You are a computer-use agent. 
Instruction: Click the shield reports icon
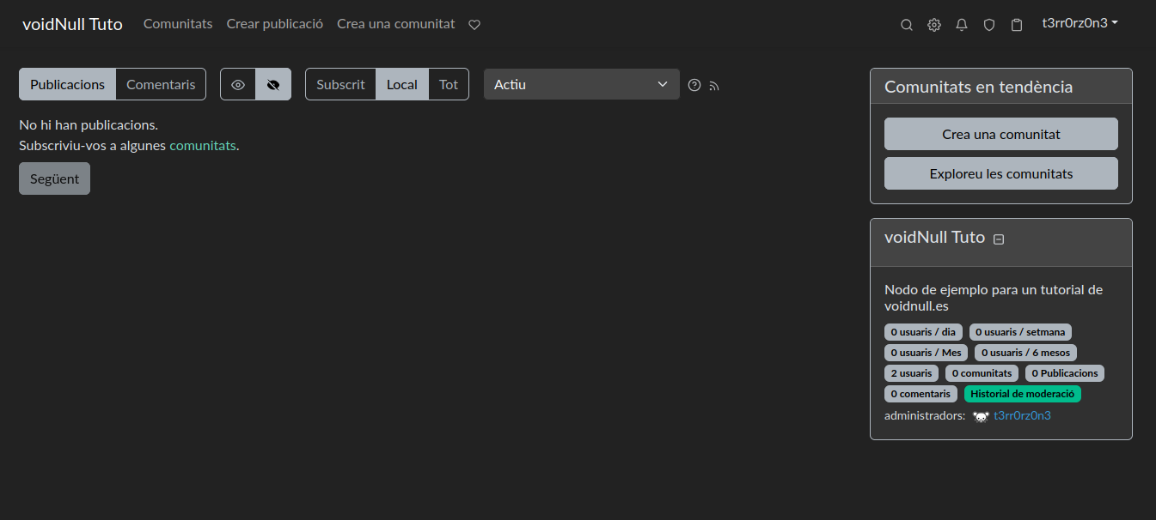[989, 25]
